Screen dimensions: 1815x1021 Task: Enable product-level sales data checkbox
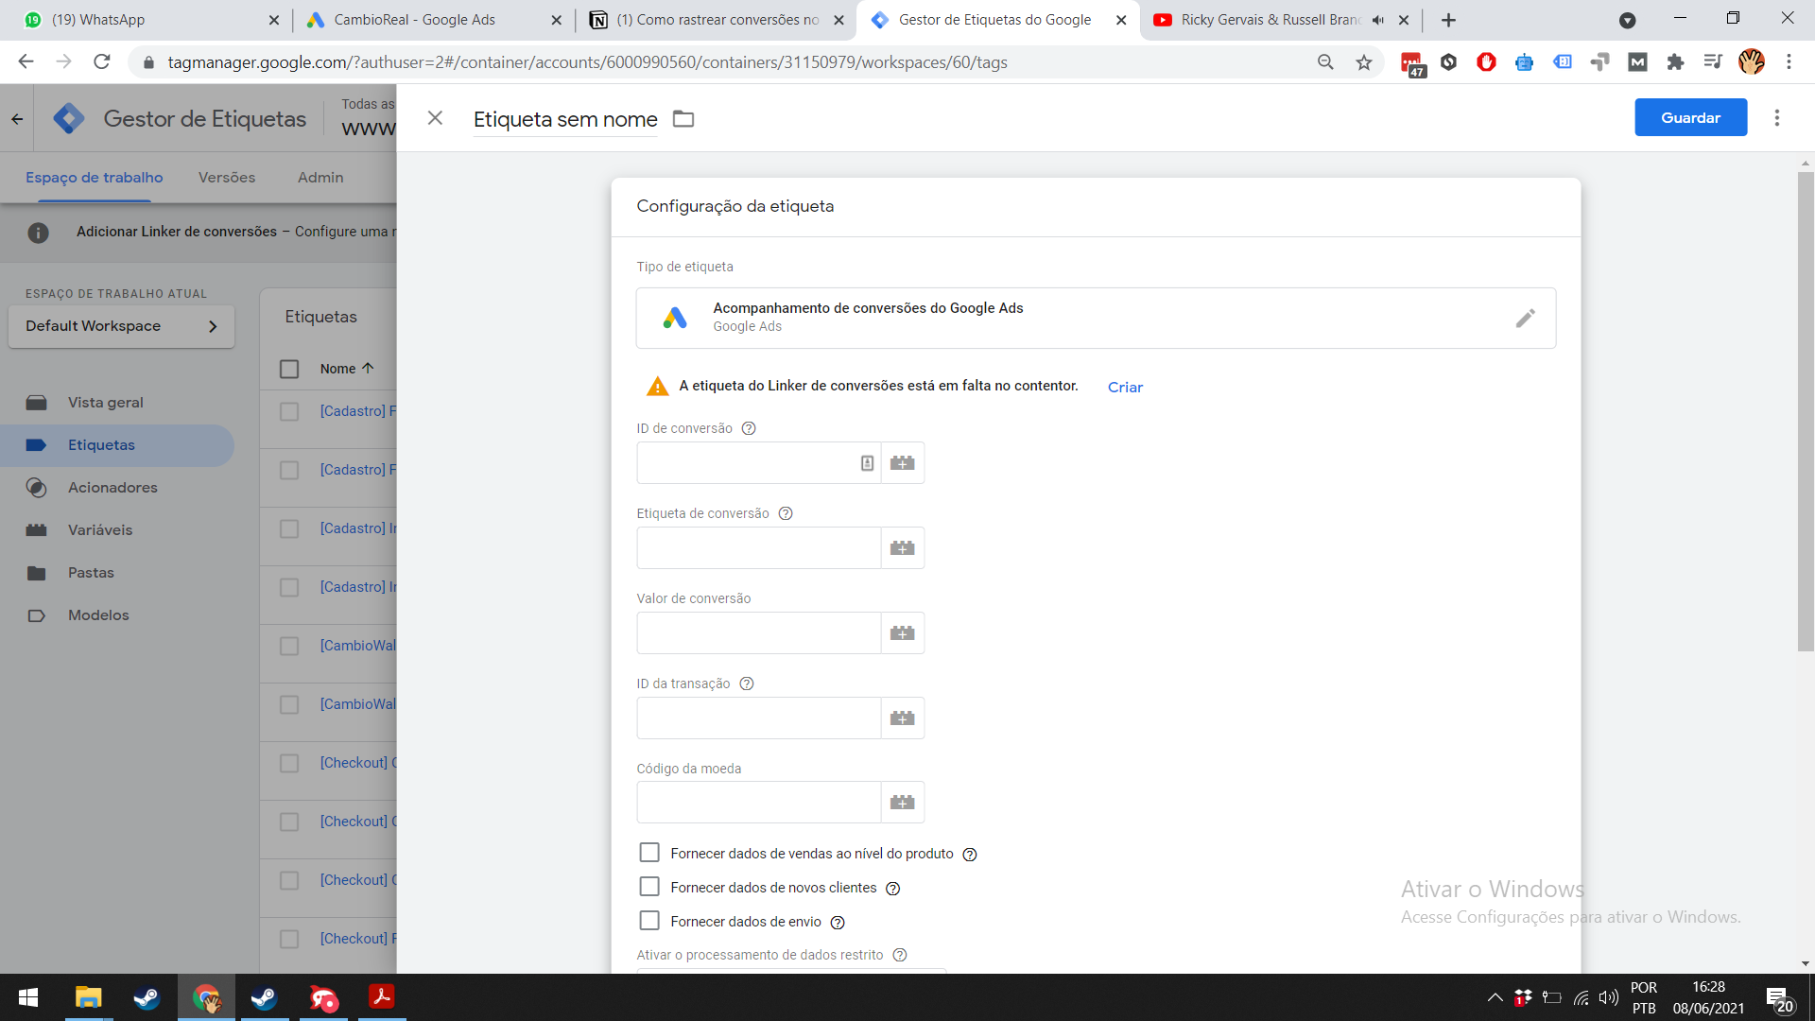click(x=649, y=853)
